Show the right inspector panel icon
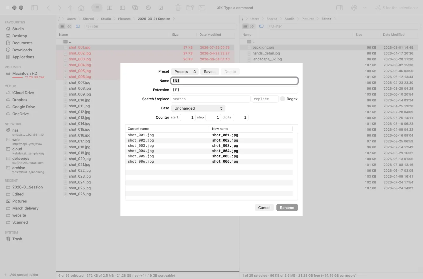The image size is (423, 279). pos(340,8)
